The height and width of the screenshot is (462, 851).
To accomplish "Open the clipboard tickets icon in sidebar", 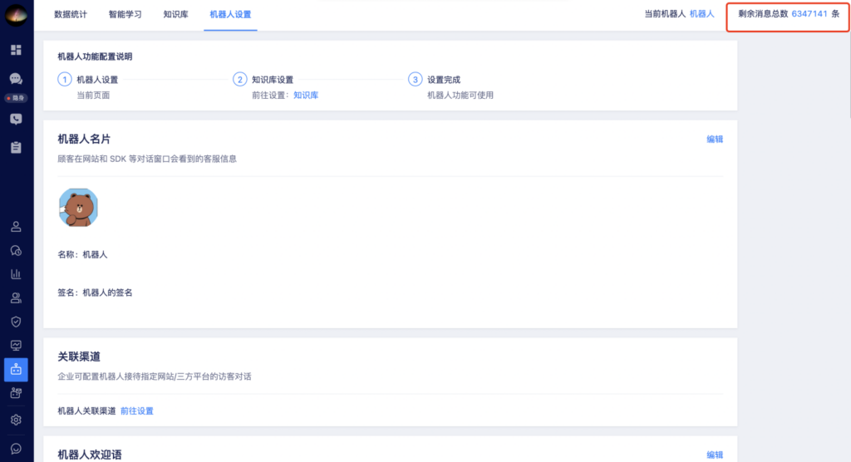I will point(16,147).
